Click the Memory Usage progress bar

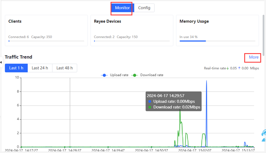pos(217,41)
